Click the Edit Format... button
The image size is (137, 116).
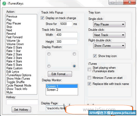coord(60,74)
